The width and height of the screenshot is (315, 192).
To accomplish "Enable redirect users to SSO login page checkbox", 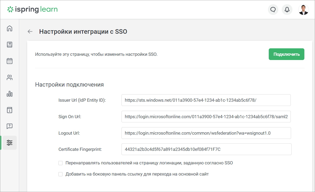I will 60,163.
